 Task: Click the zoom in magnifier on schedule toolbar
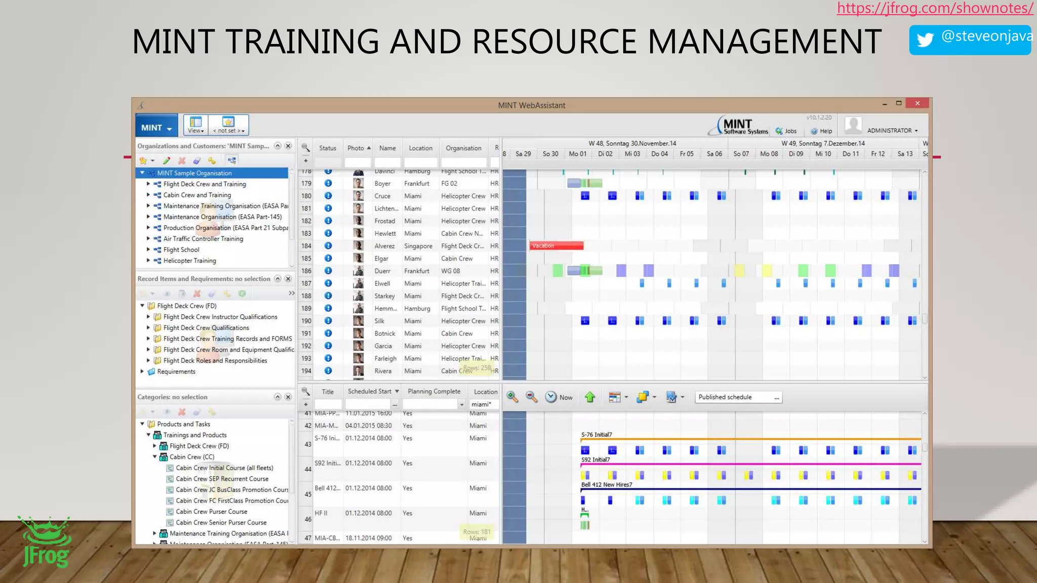[512, 397]
